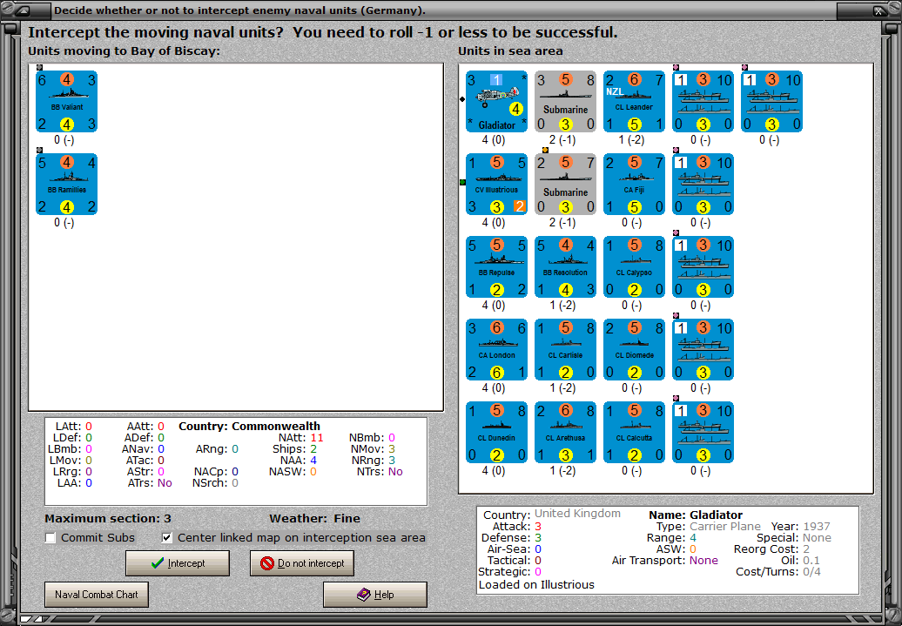Click the "Units moving to Bay of Biscay:" heading
902x626 pixels.
point(125,51)
